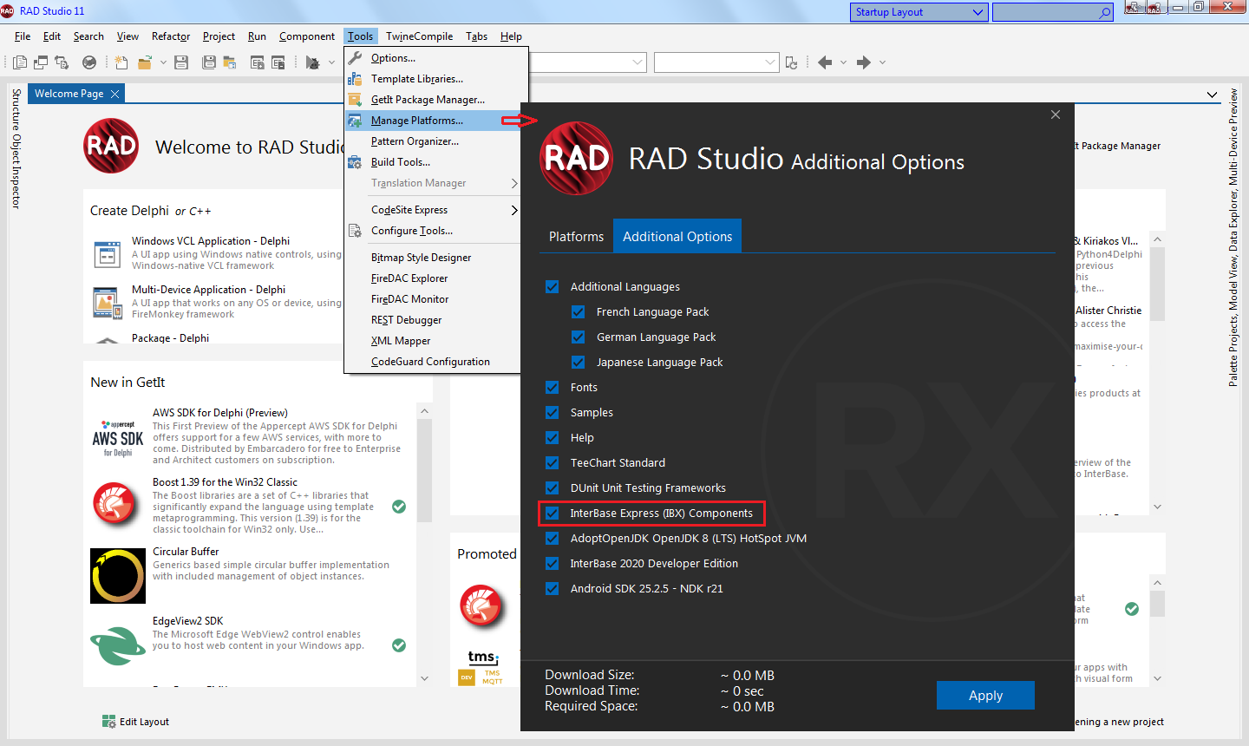Toggle the French Language Pack checkbox
This screenshot has height=746, width=1249.
(578, 311)
